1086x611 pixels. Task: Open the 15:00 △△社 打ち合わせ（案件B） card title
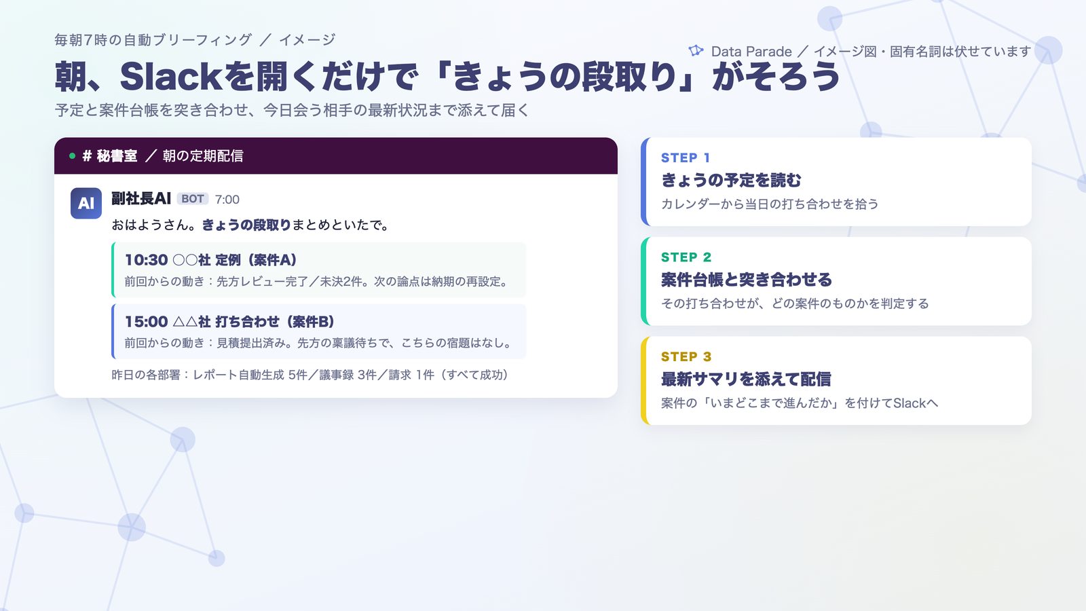pos(229,322)
